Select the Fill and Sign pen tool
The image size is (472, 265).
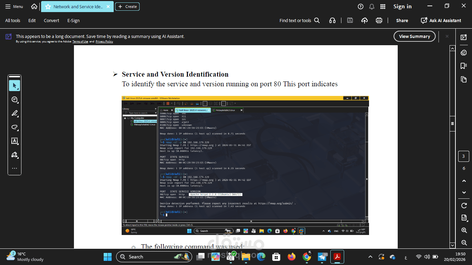(15, 155)
